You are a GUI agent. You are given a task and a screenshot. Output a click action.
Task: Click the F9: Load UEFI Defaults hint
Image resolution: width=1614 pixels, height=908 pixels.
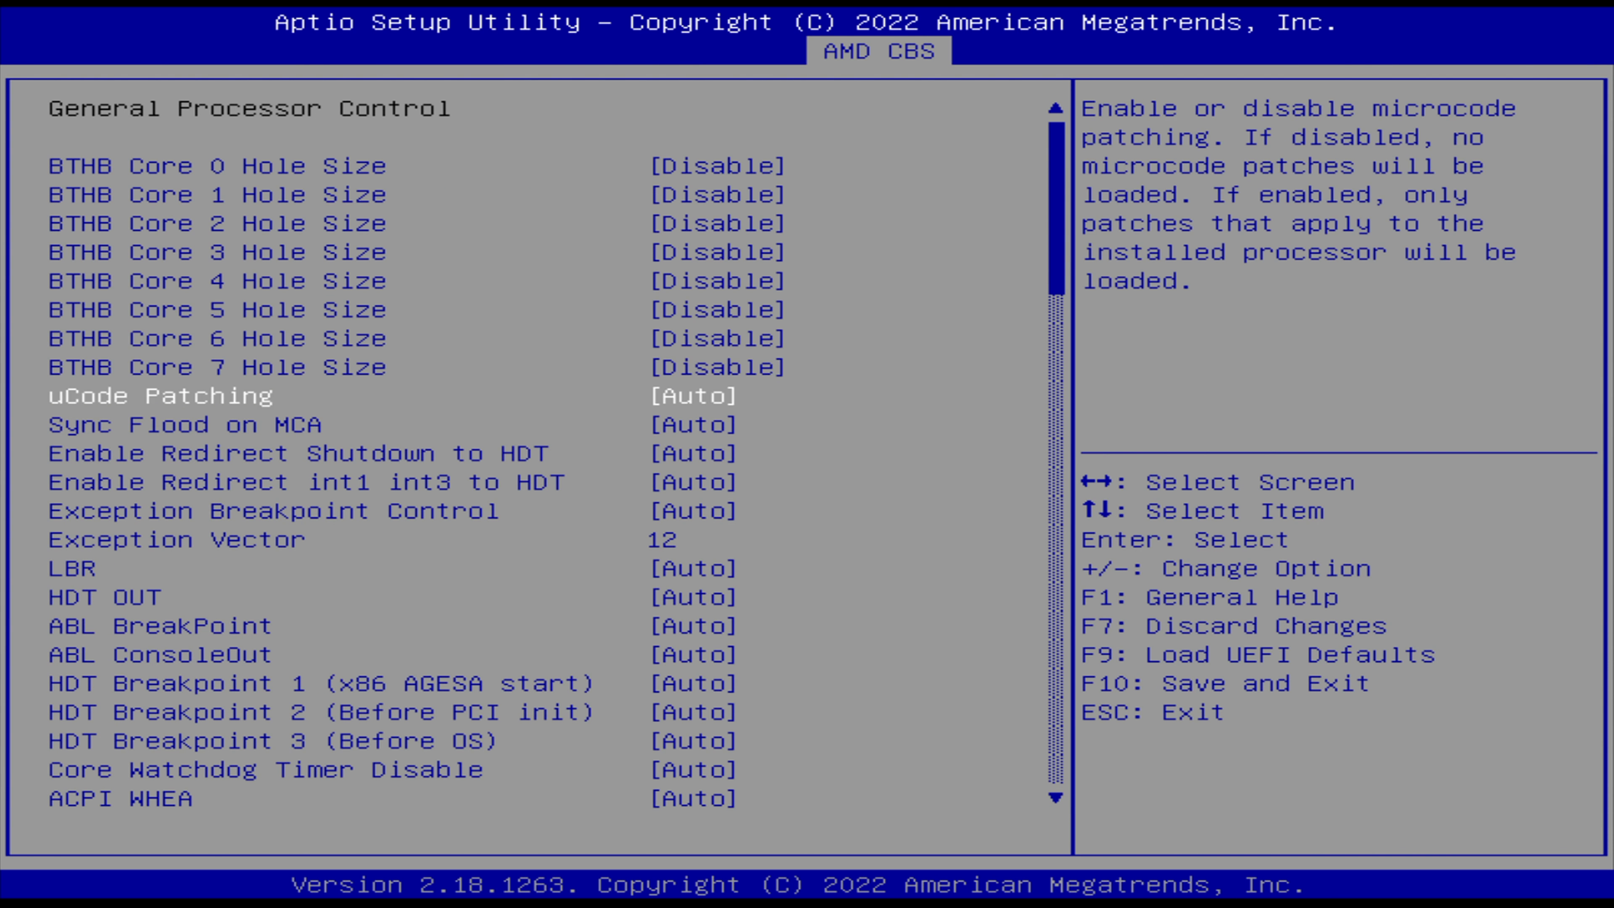coord(1258,655)
